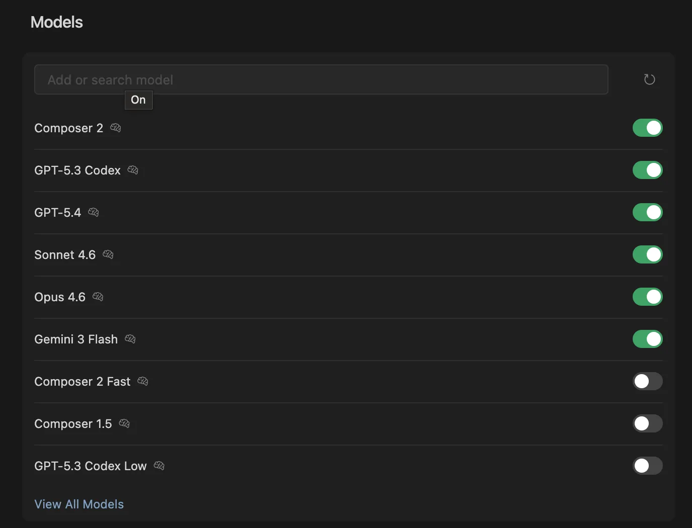This screenshot has width=692, height=528.
Task: Click the refresh models icon
Action: 649,79
